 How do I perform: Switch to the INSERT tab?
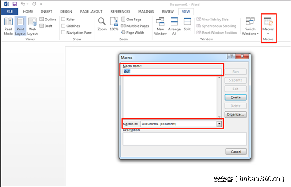coord(46,12)
